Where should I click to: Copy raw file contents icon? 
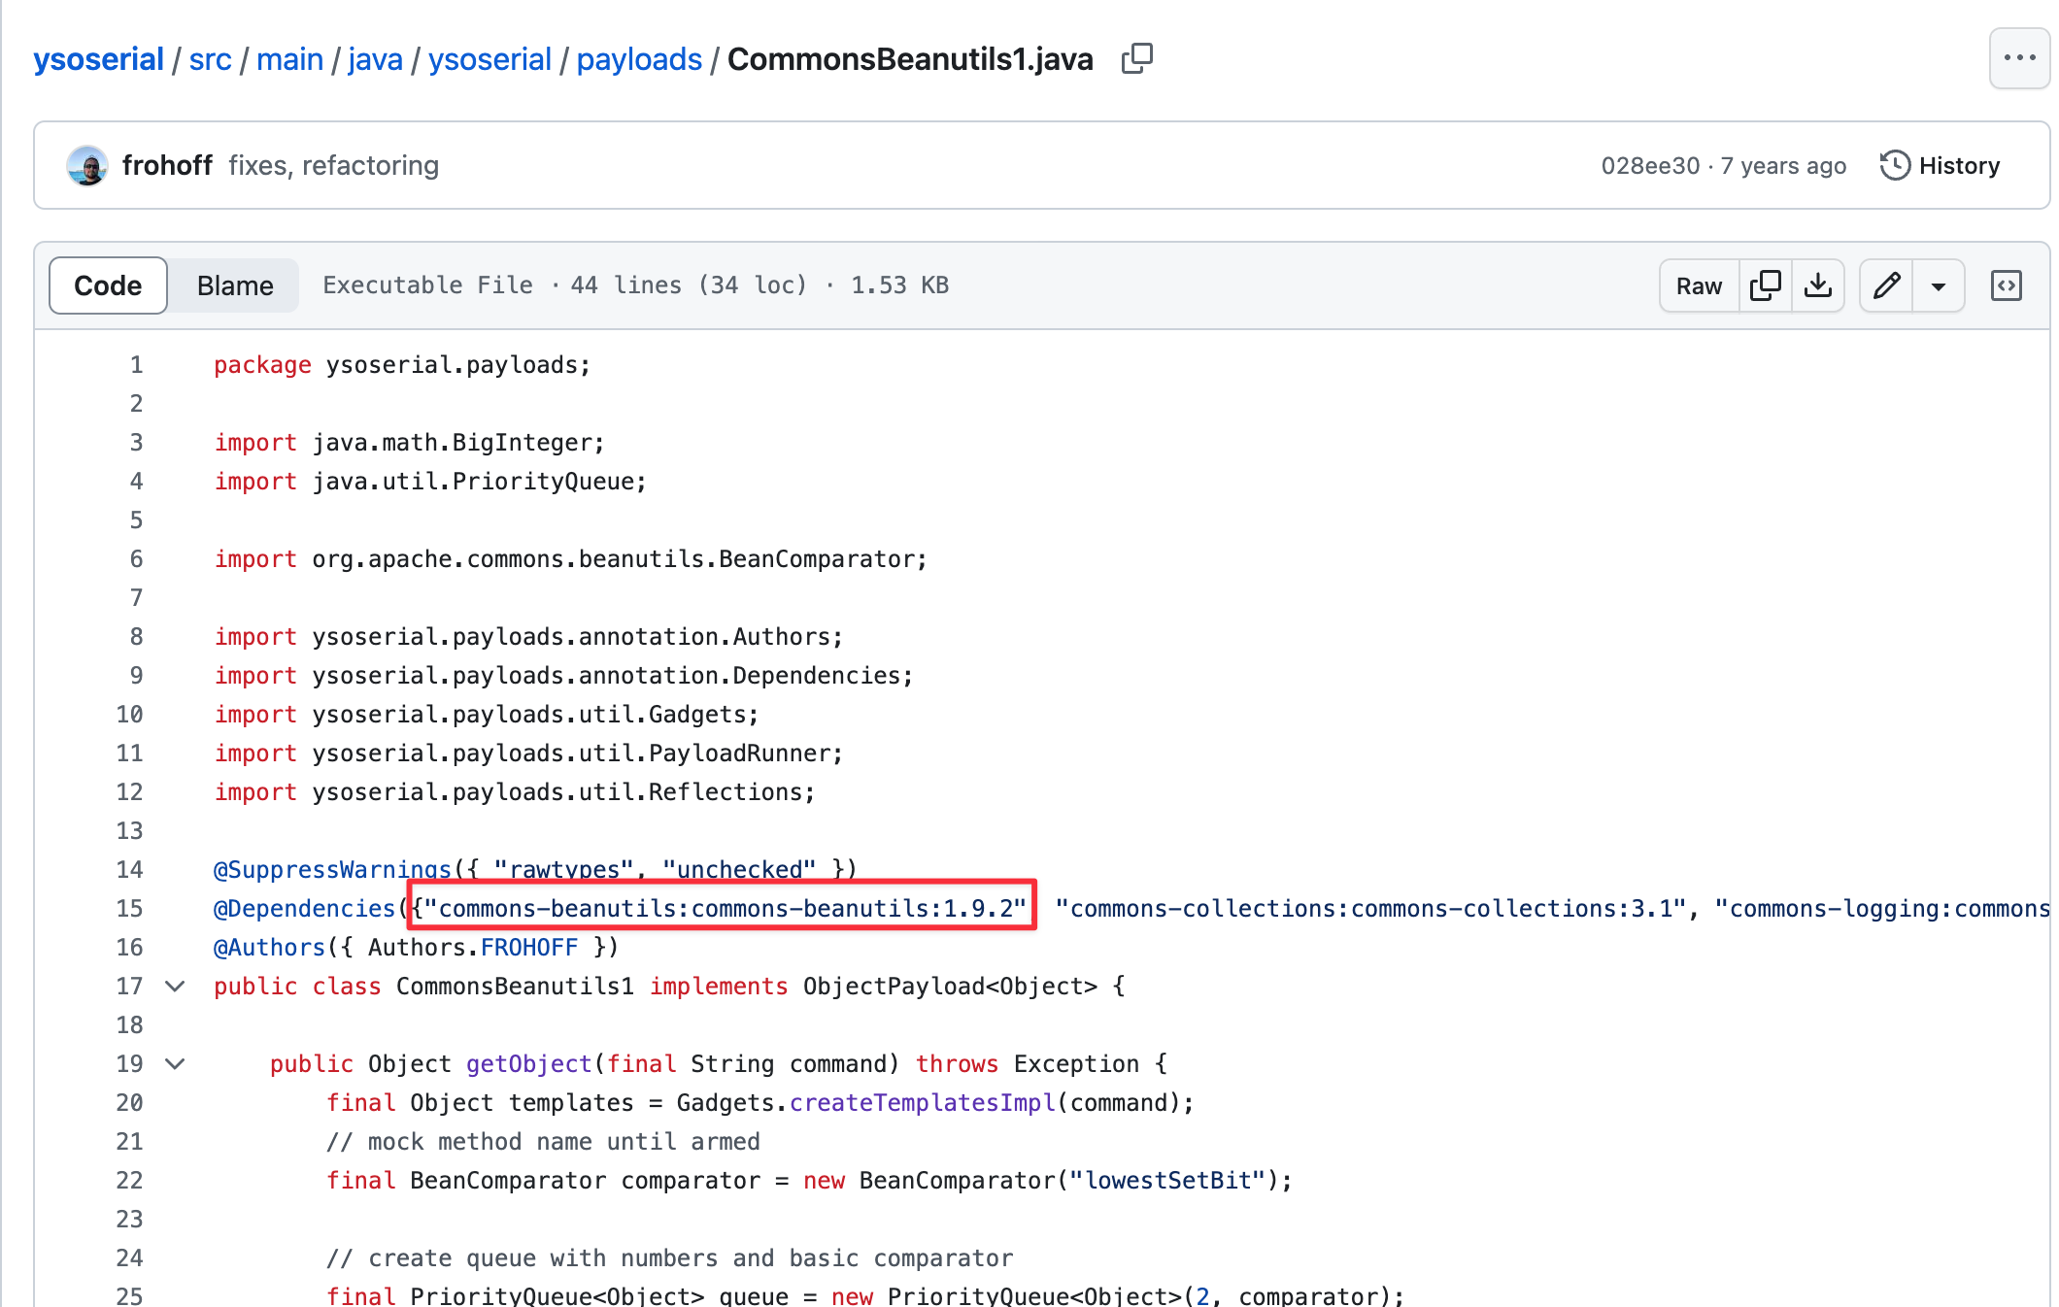tap(1765, 285)
